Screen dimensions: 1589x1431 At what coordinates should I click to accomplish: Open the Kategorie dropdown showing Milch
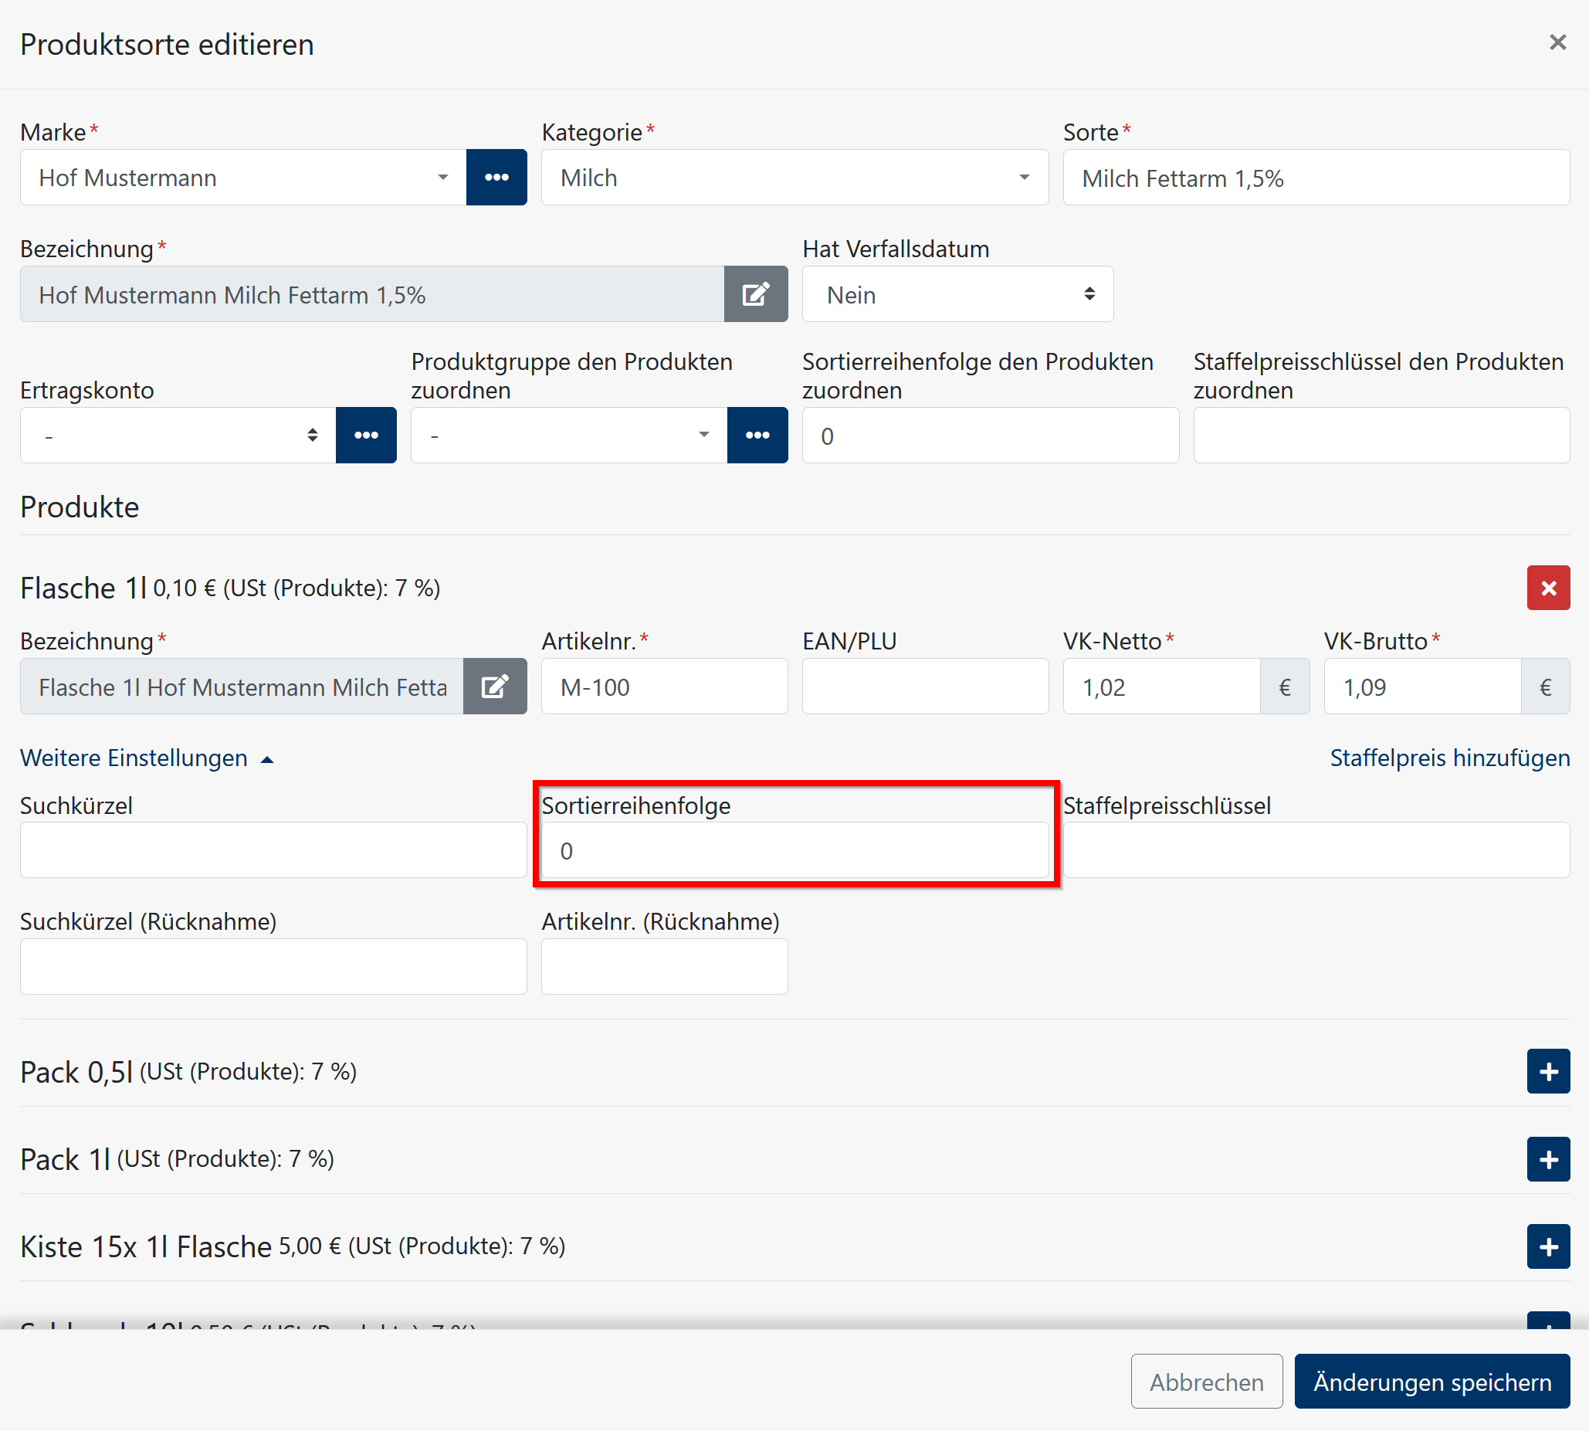pyautogui.click(x=794, y=178)
